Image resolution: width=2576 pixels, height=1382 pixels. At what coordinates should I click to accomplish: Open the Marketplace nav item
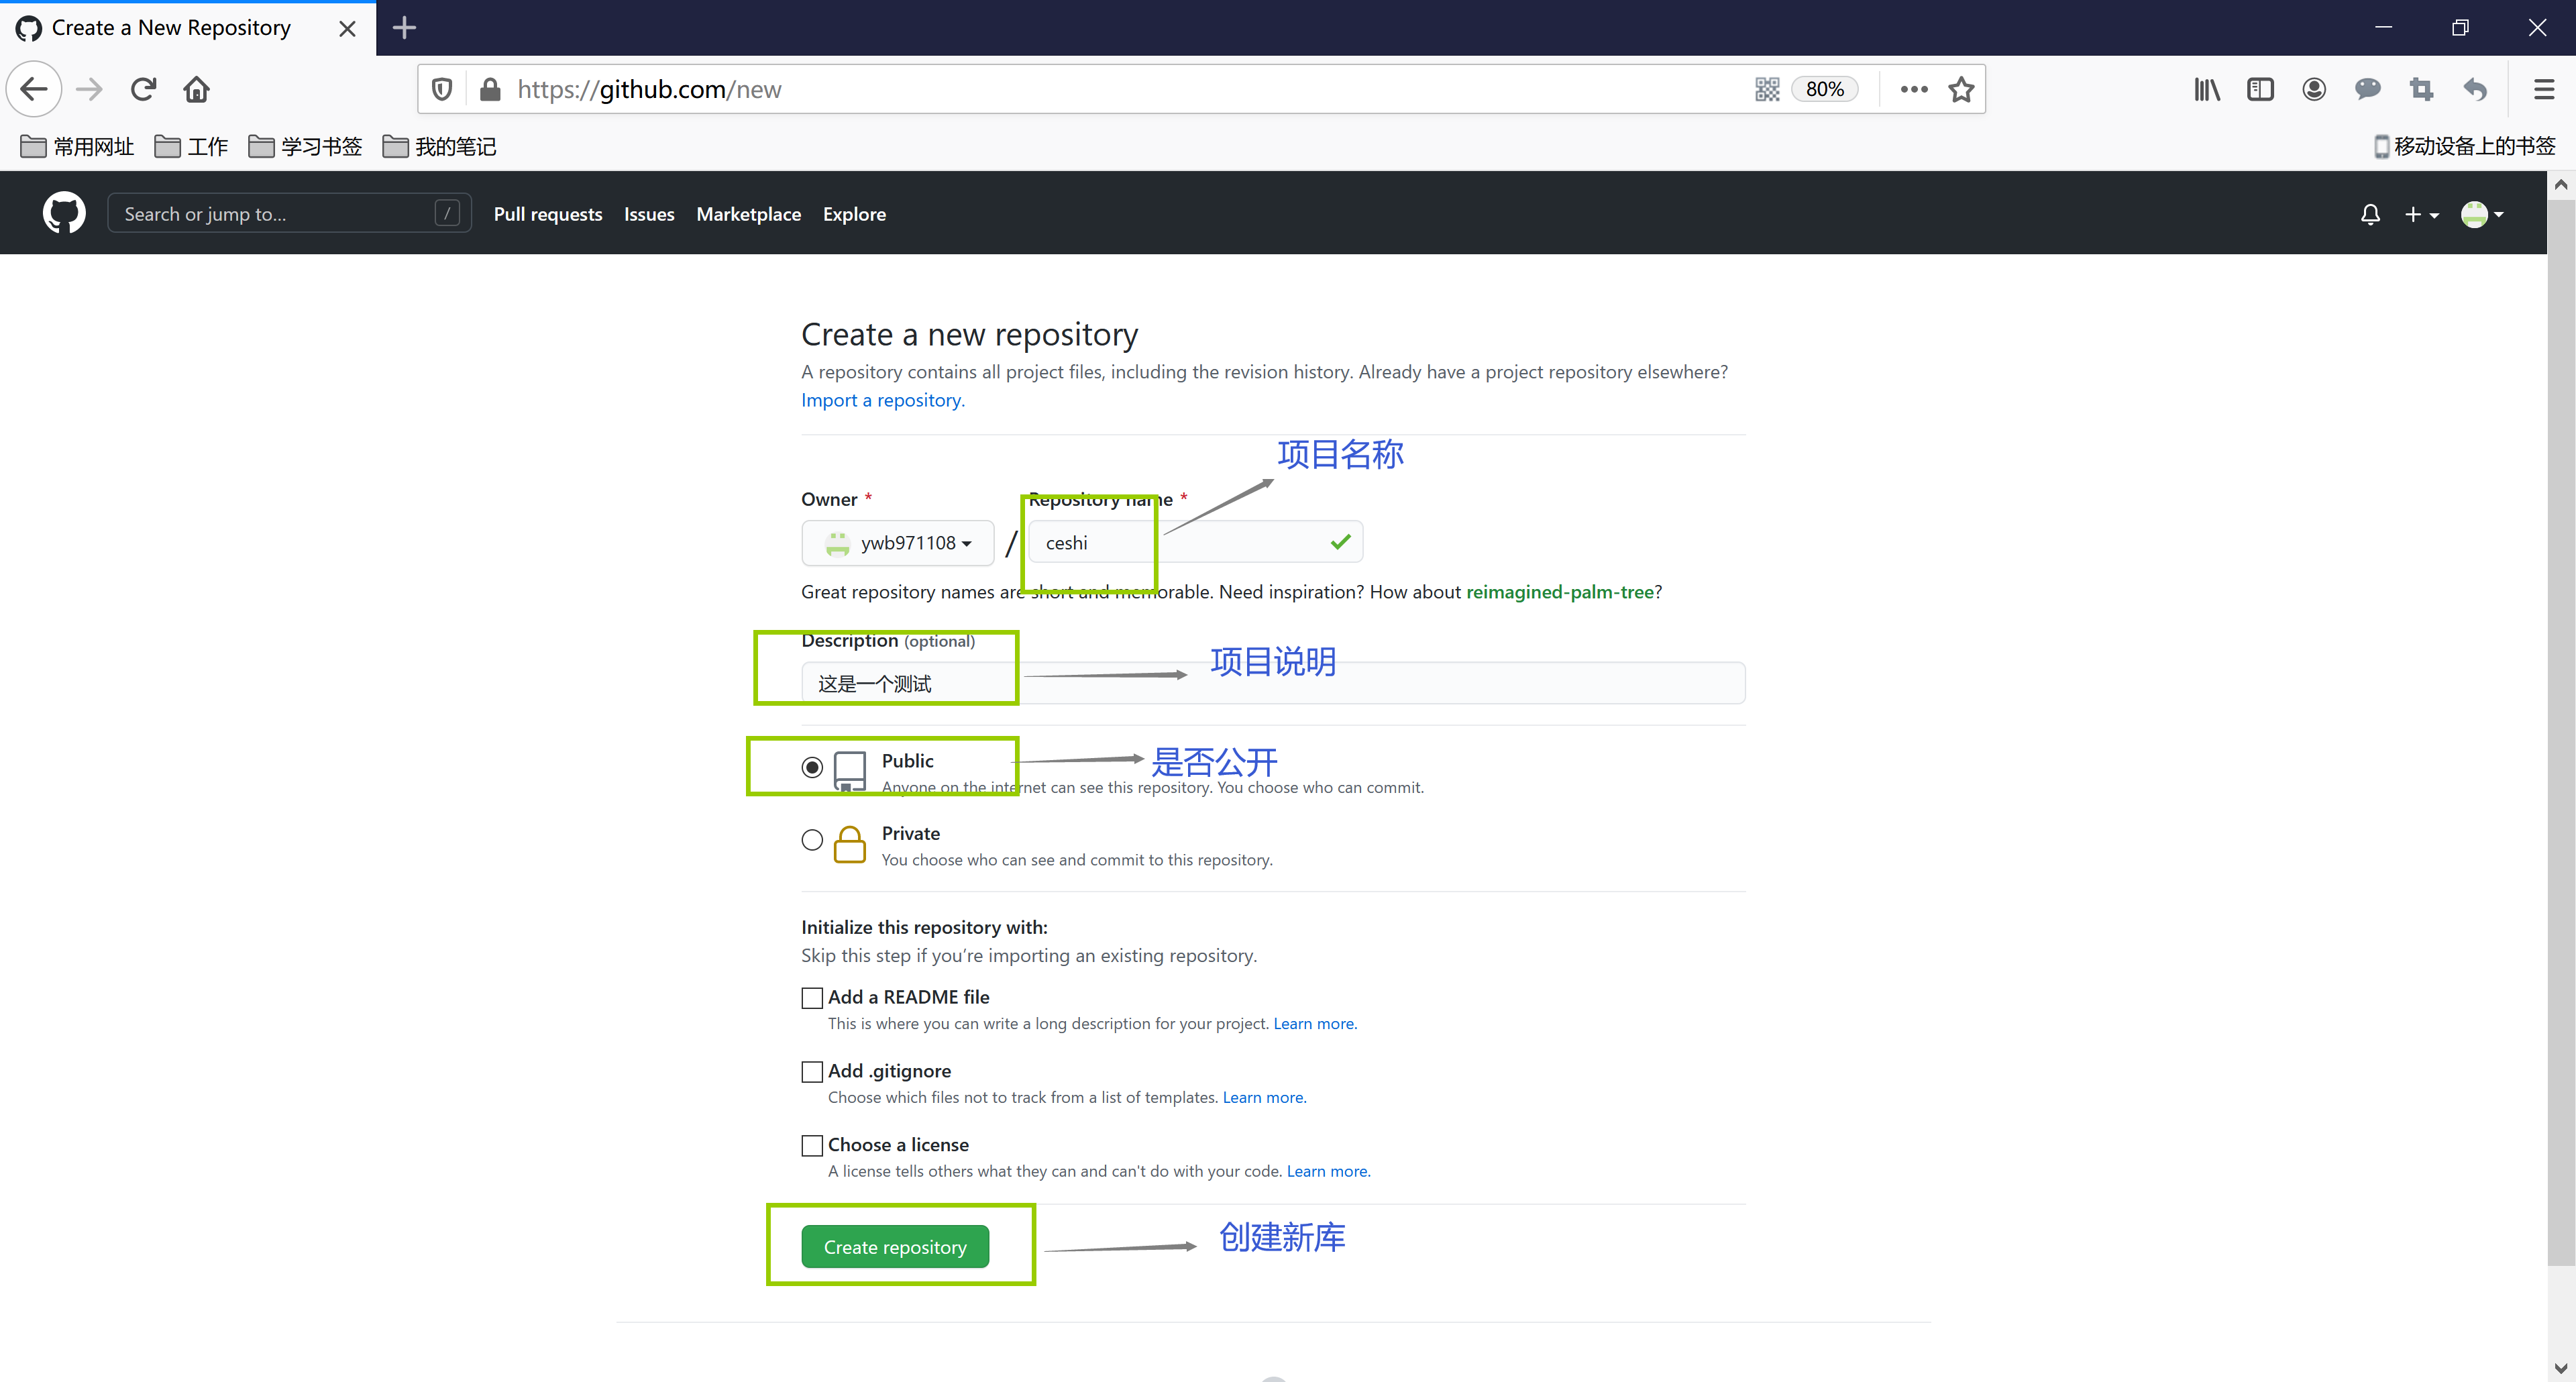(x=748, y=214)
